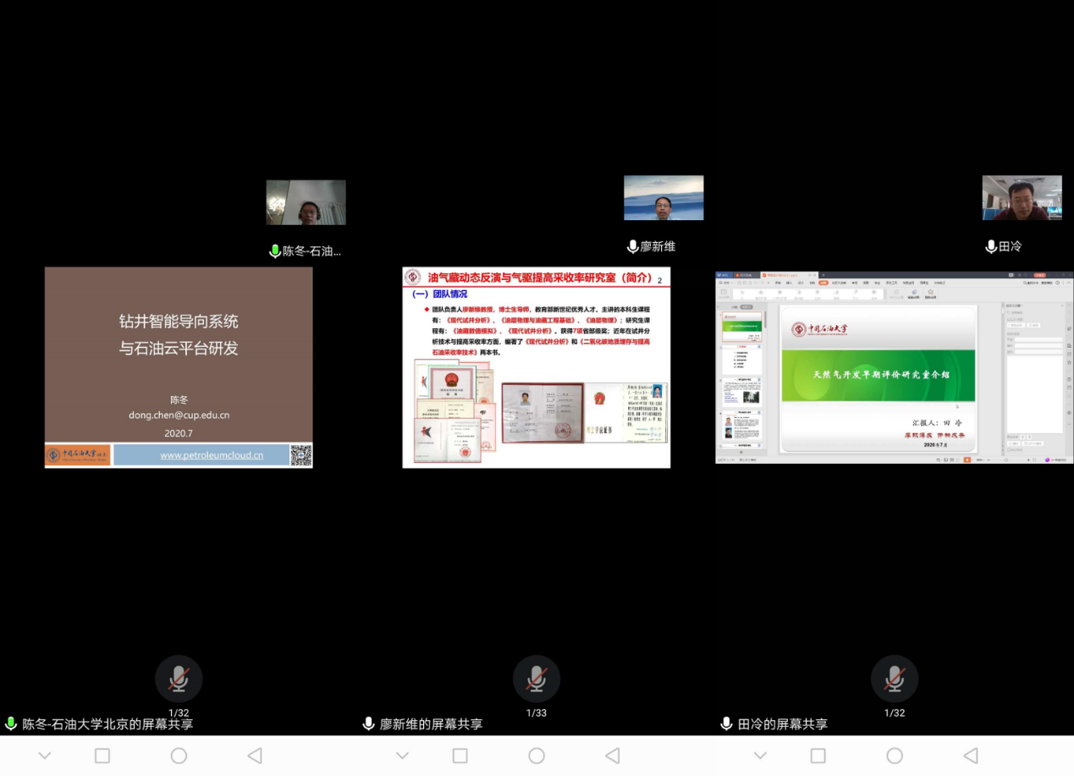Select 廖新维's video thumbnail
The width and height of the screenshot is (1074, 776).
point(664,198)
